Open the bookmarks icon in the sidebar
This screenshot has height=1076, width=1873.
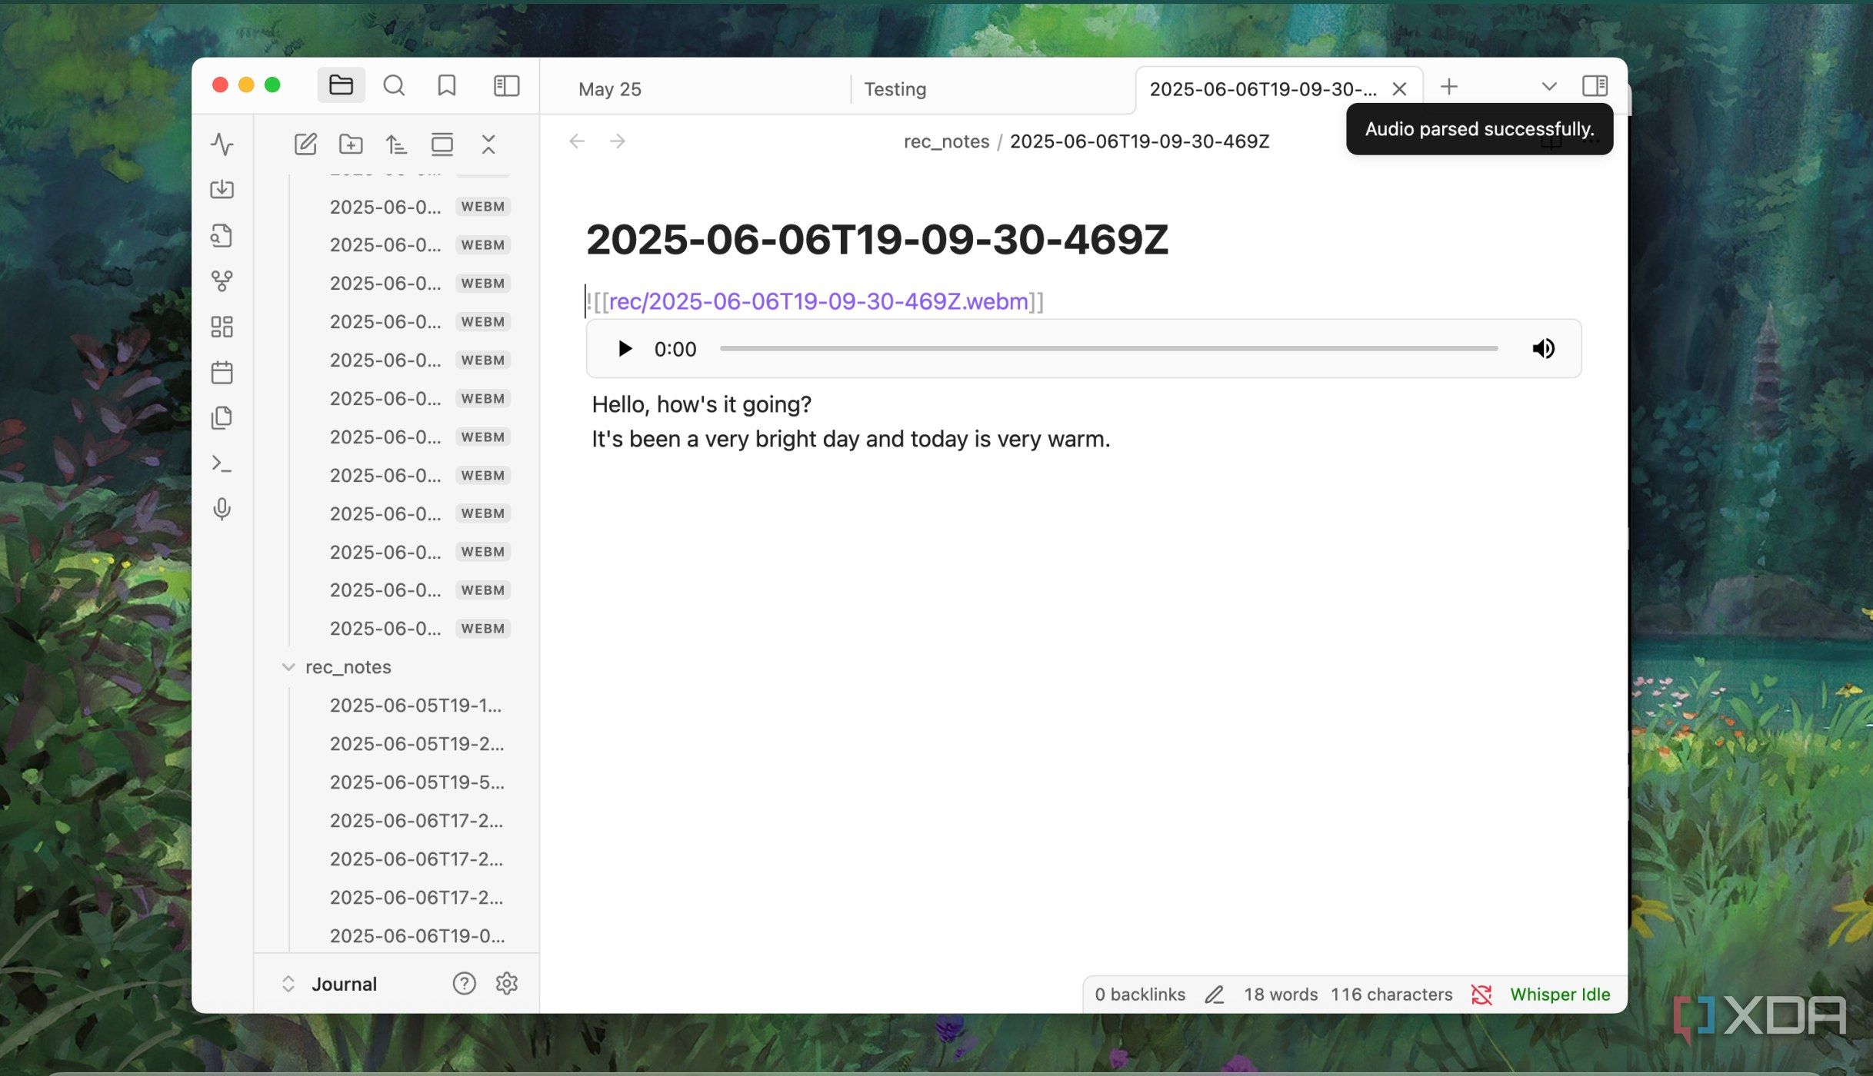click(x=447, y=85)
